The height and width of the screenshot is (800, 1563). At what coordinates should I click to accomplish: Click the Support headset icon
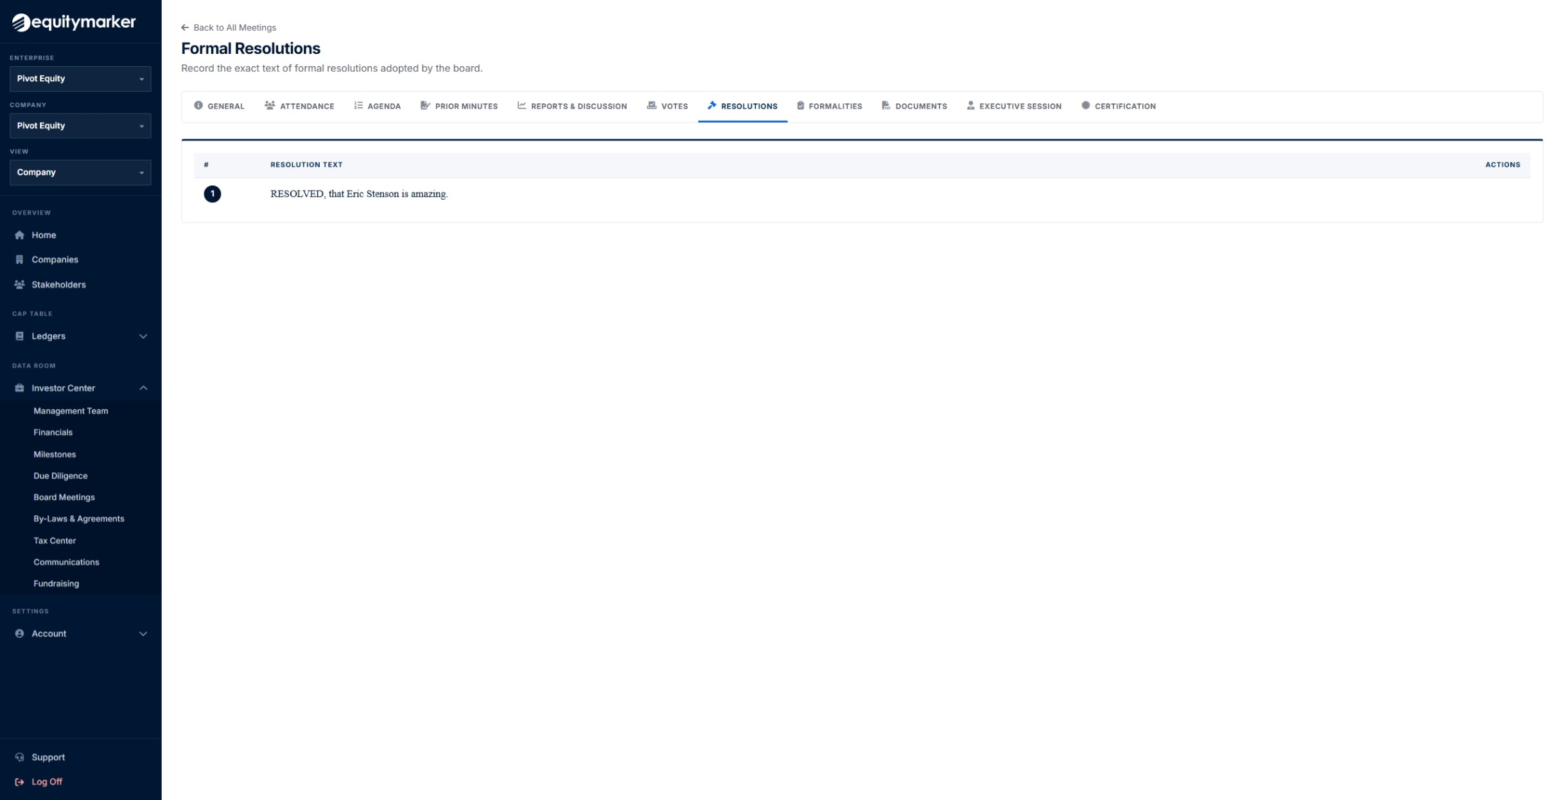pos(19,758)
